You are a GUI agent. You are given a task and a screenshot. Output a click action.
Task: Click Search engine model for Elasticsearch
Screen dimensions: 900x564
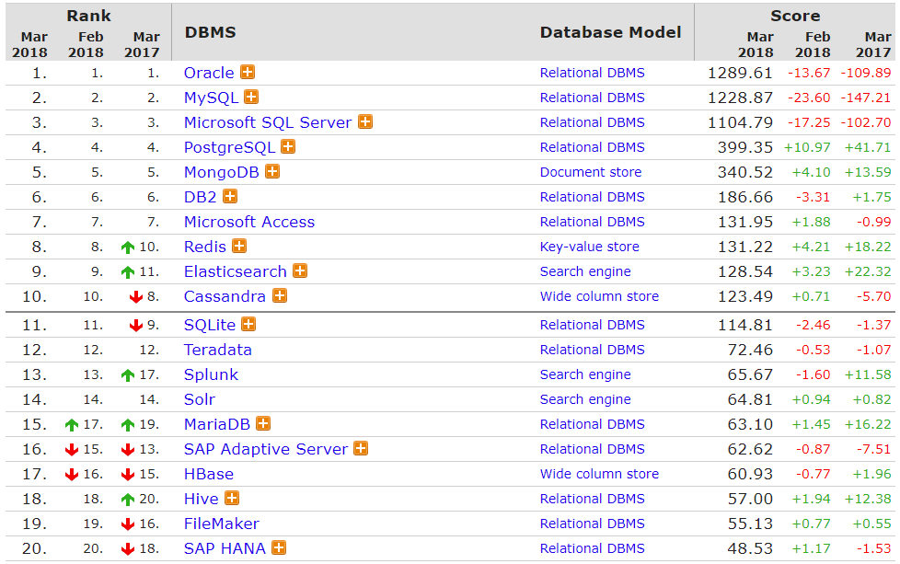pos(585,271)
